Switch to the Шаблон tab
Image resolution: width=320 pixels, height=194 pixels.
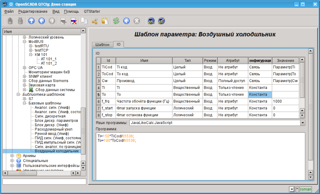[x=102, y=45]
